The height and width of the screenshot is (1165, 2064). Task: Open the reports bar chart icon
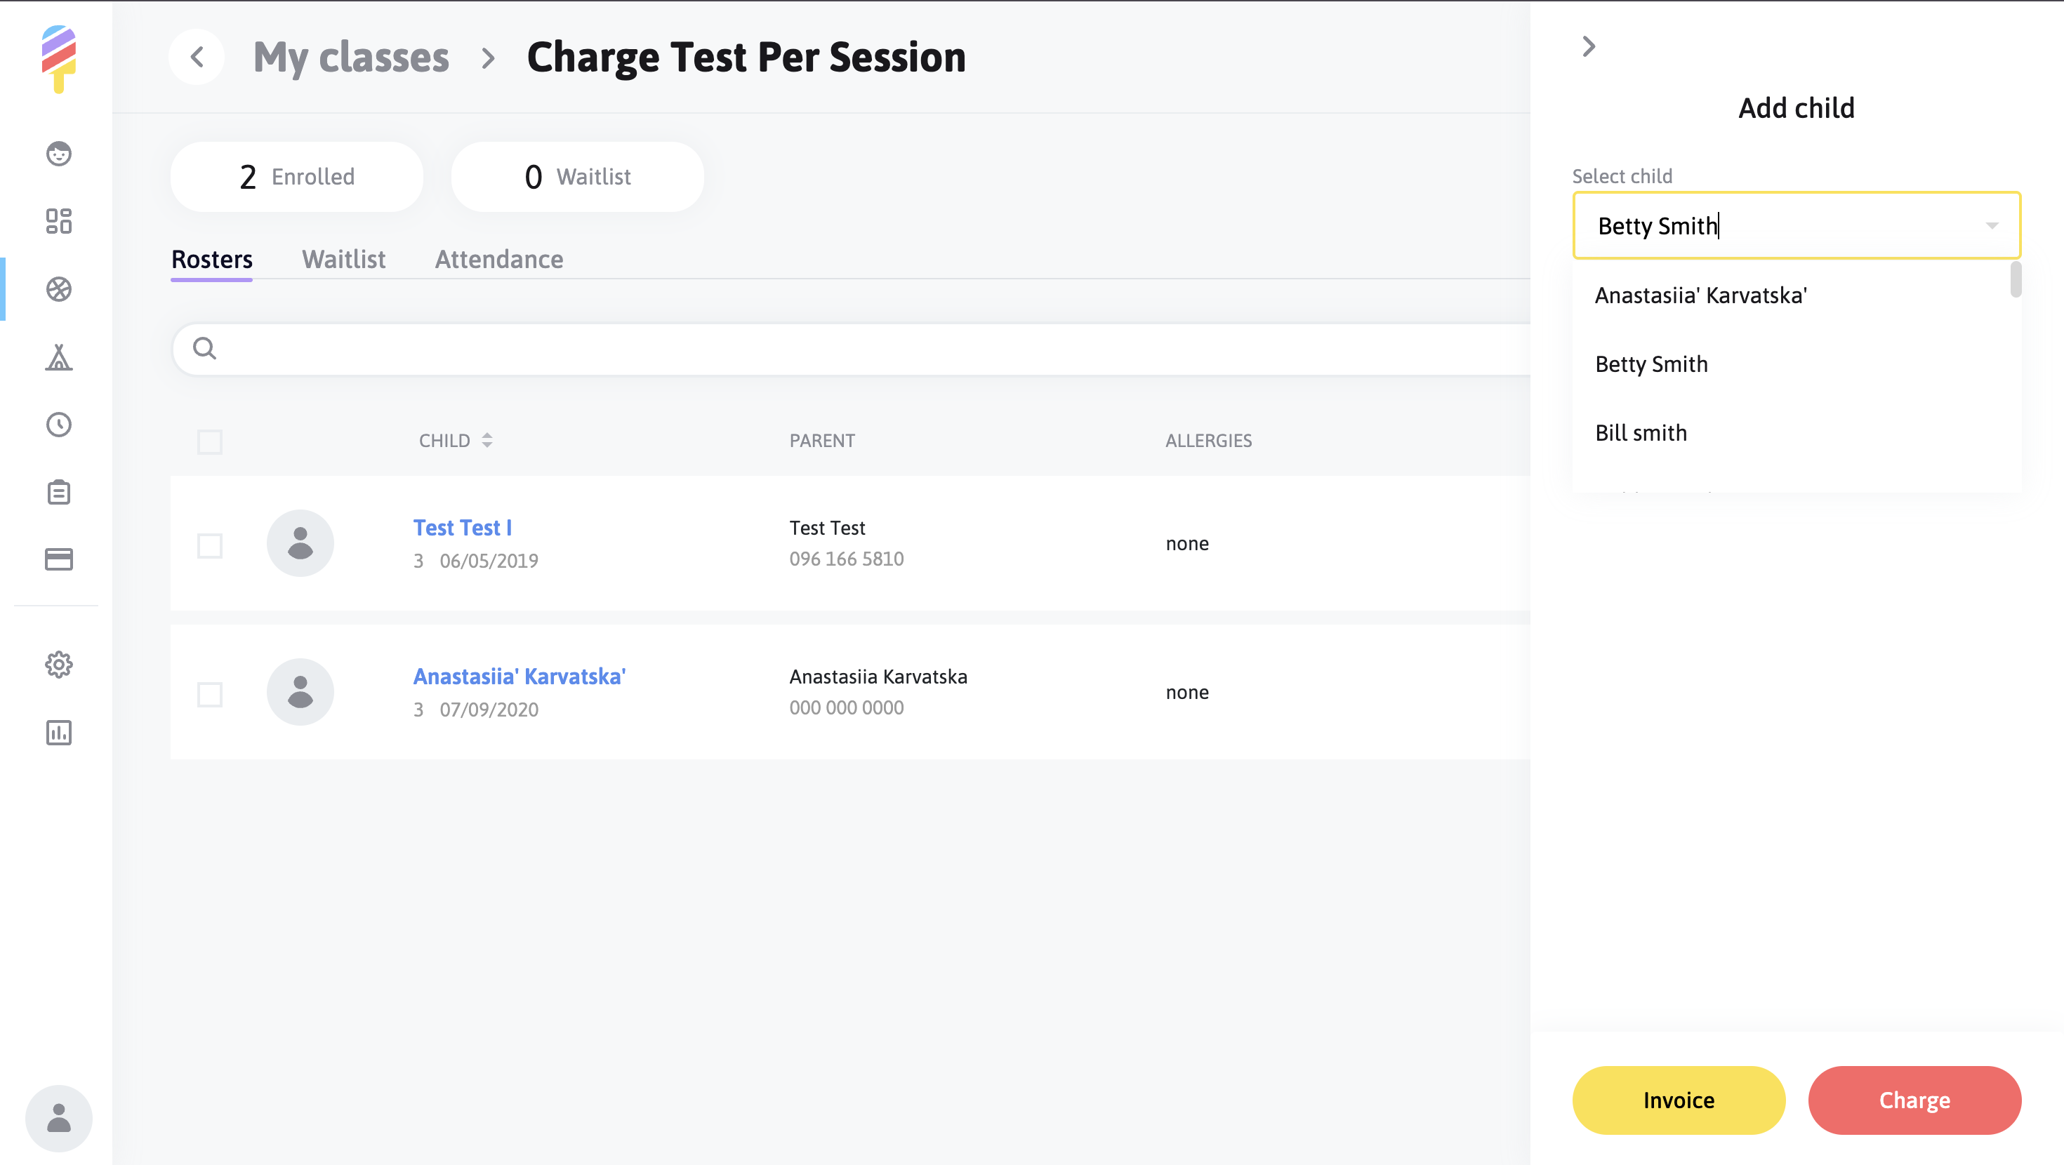(x=58, y=732)
